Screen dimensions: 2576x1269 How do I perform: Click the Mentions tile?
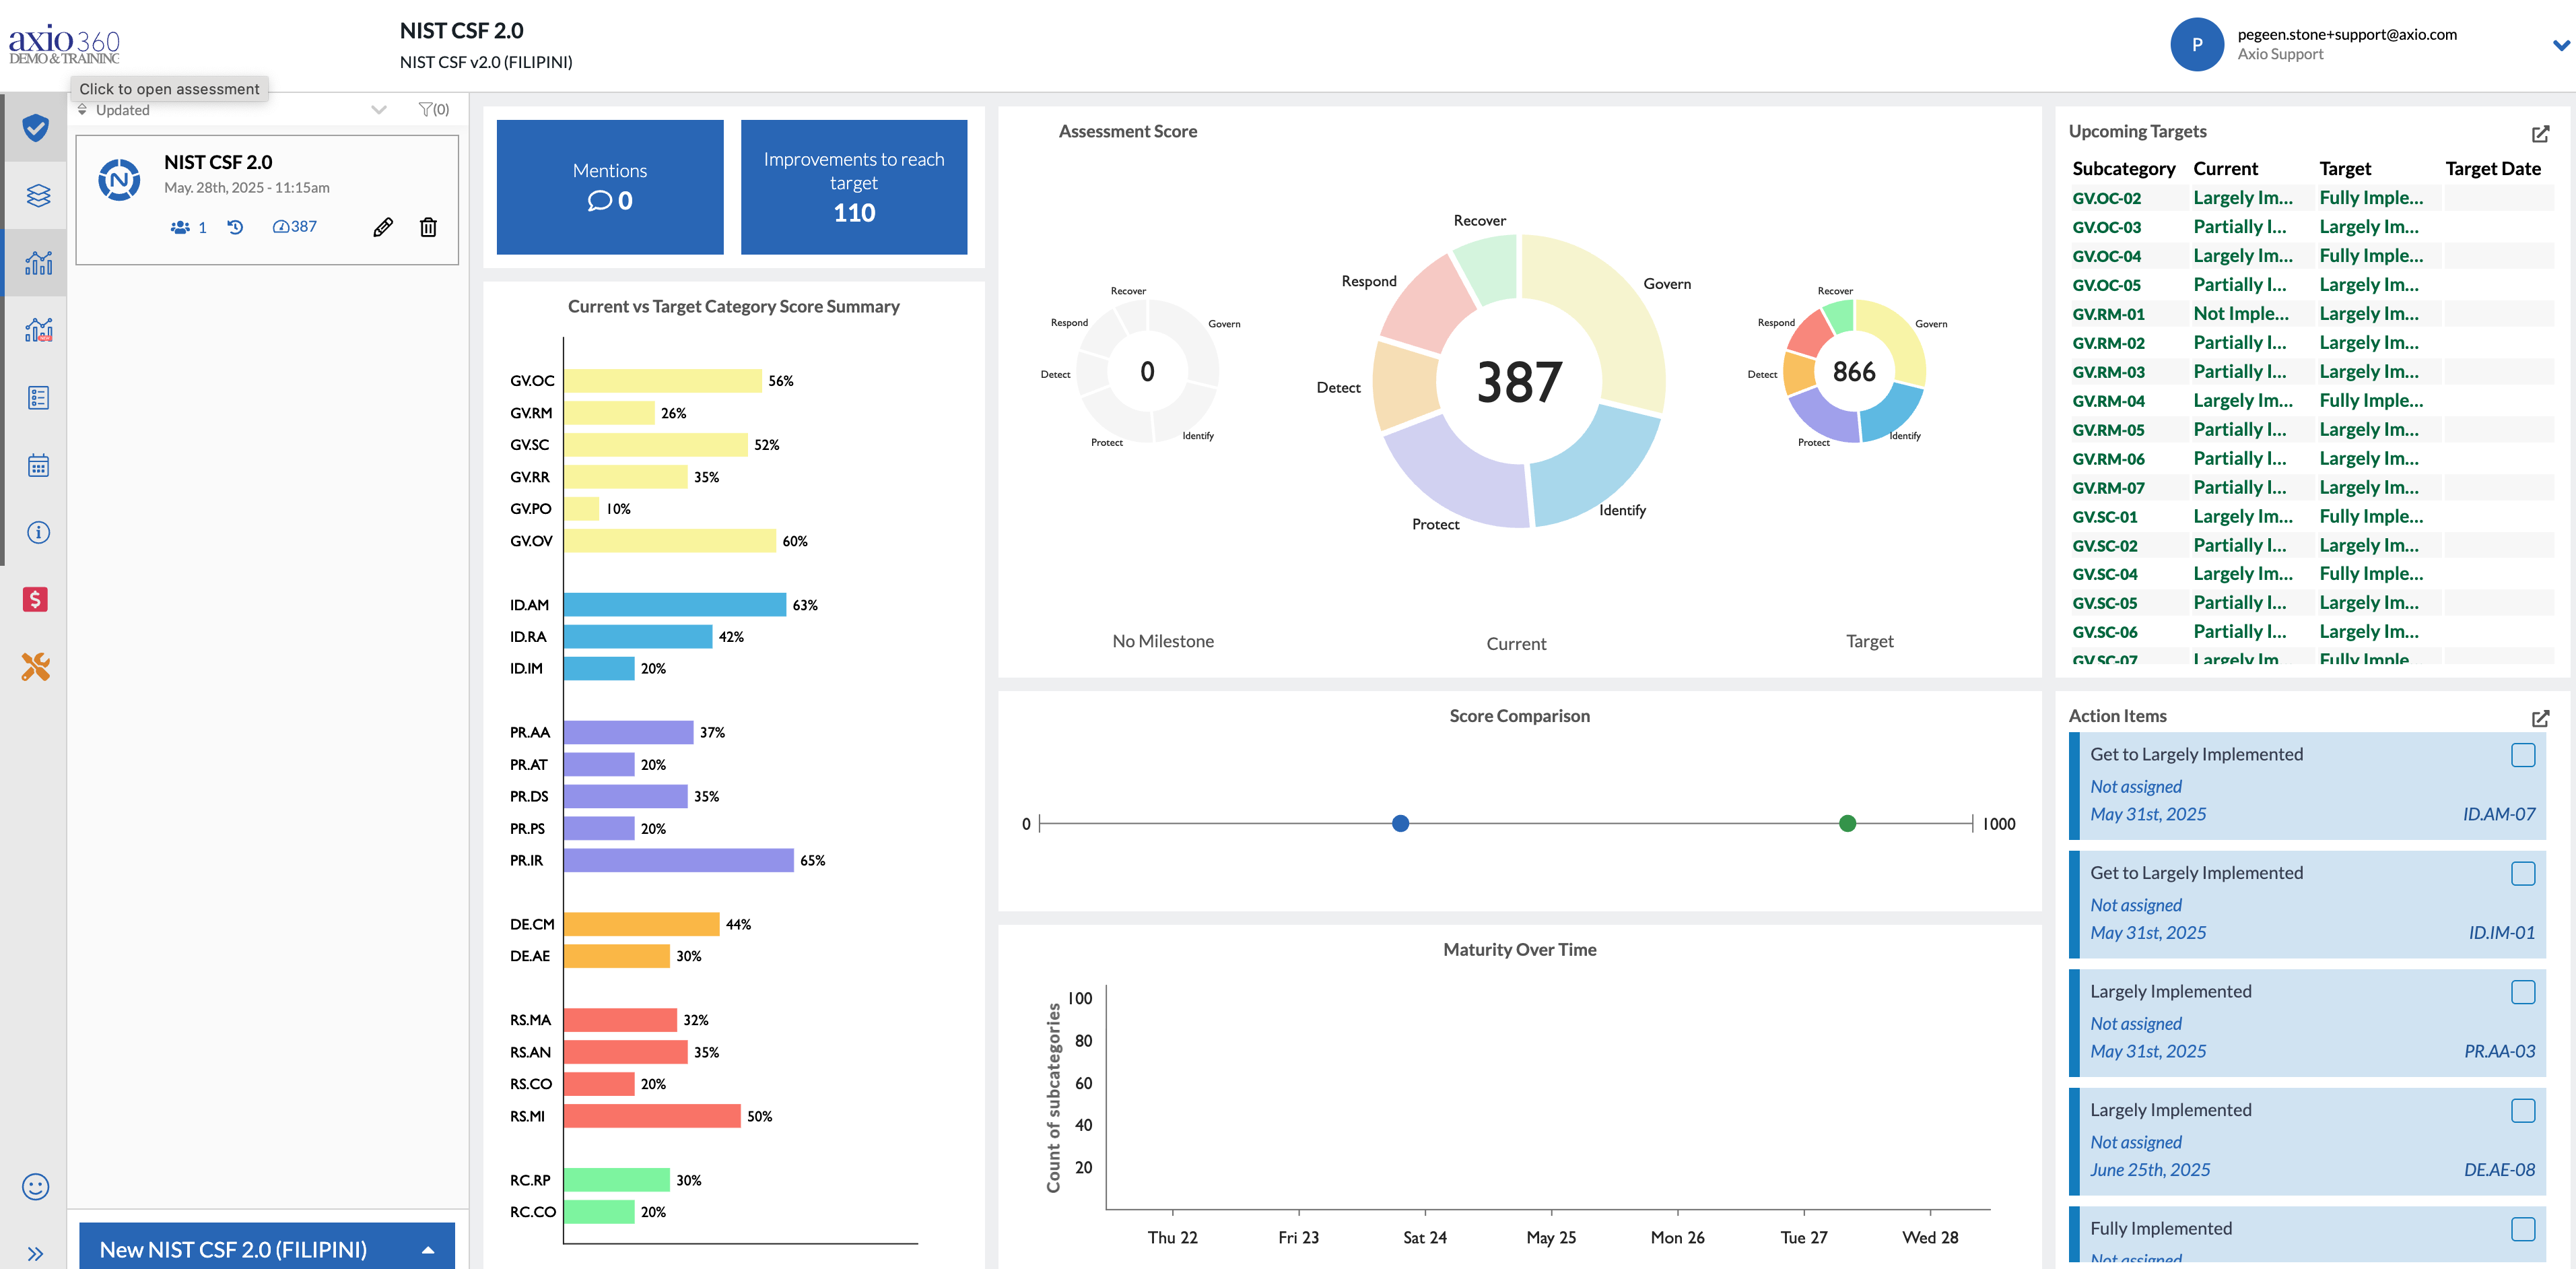pyautogui.click(x=610, y=187)
